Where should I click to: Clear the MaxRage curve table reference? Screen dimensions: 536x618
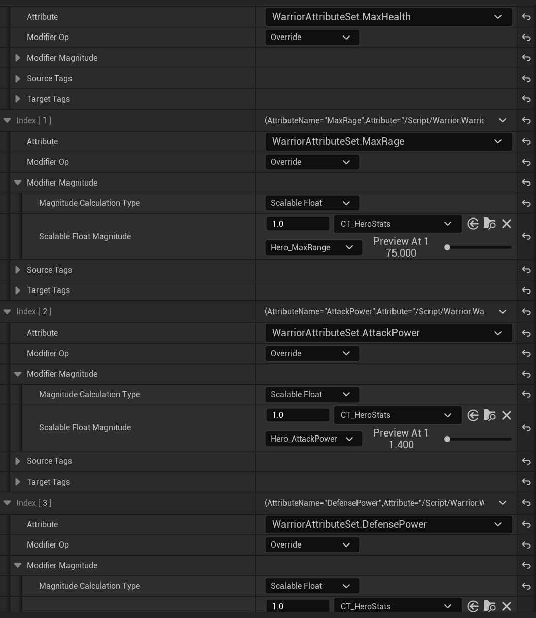pos(506,224)
